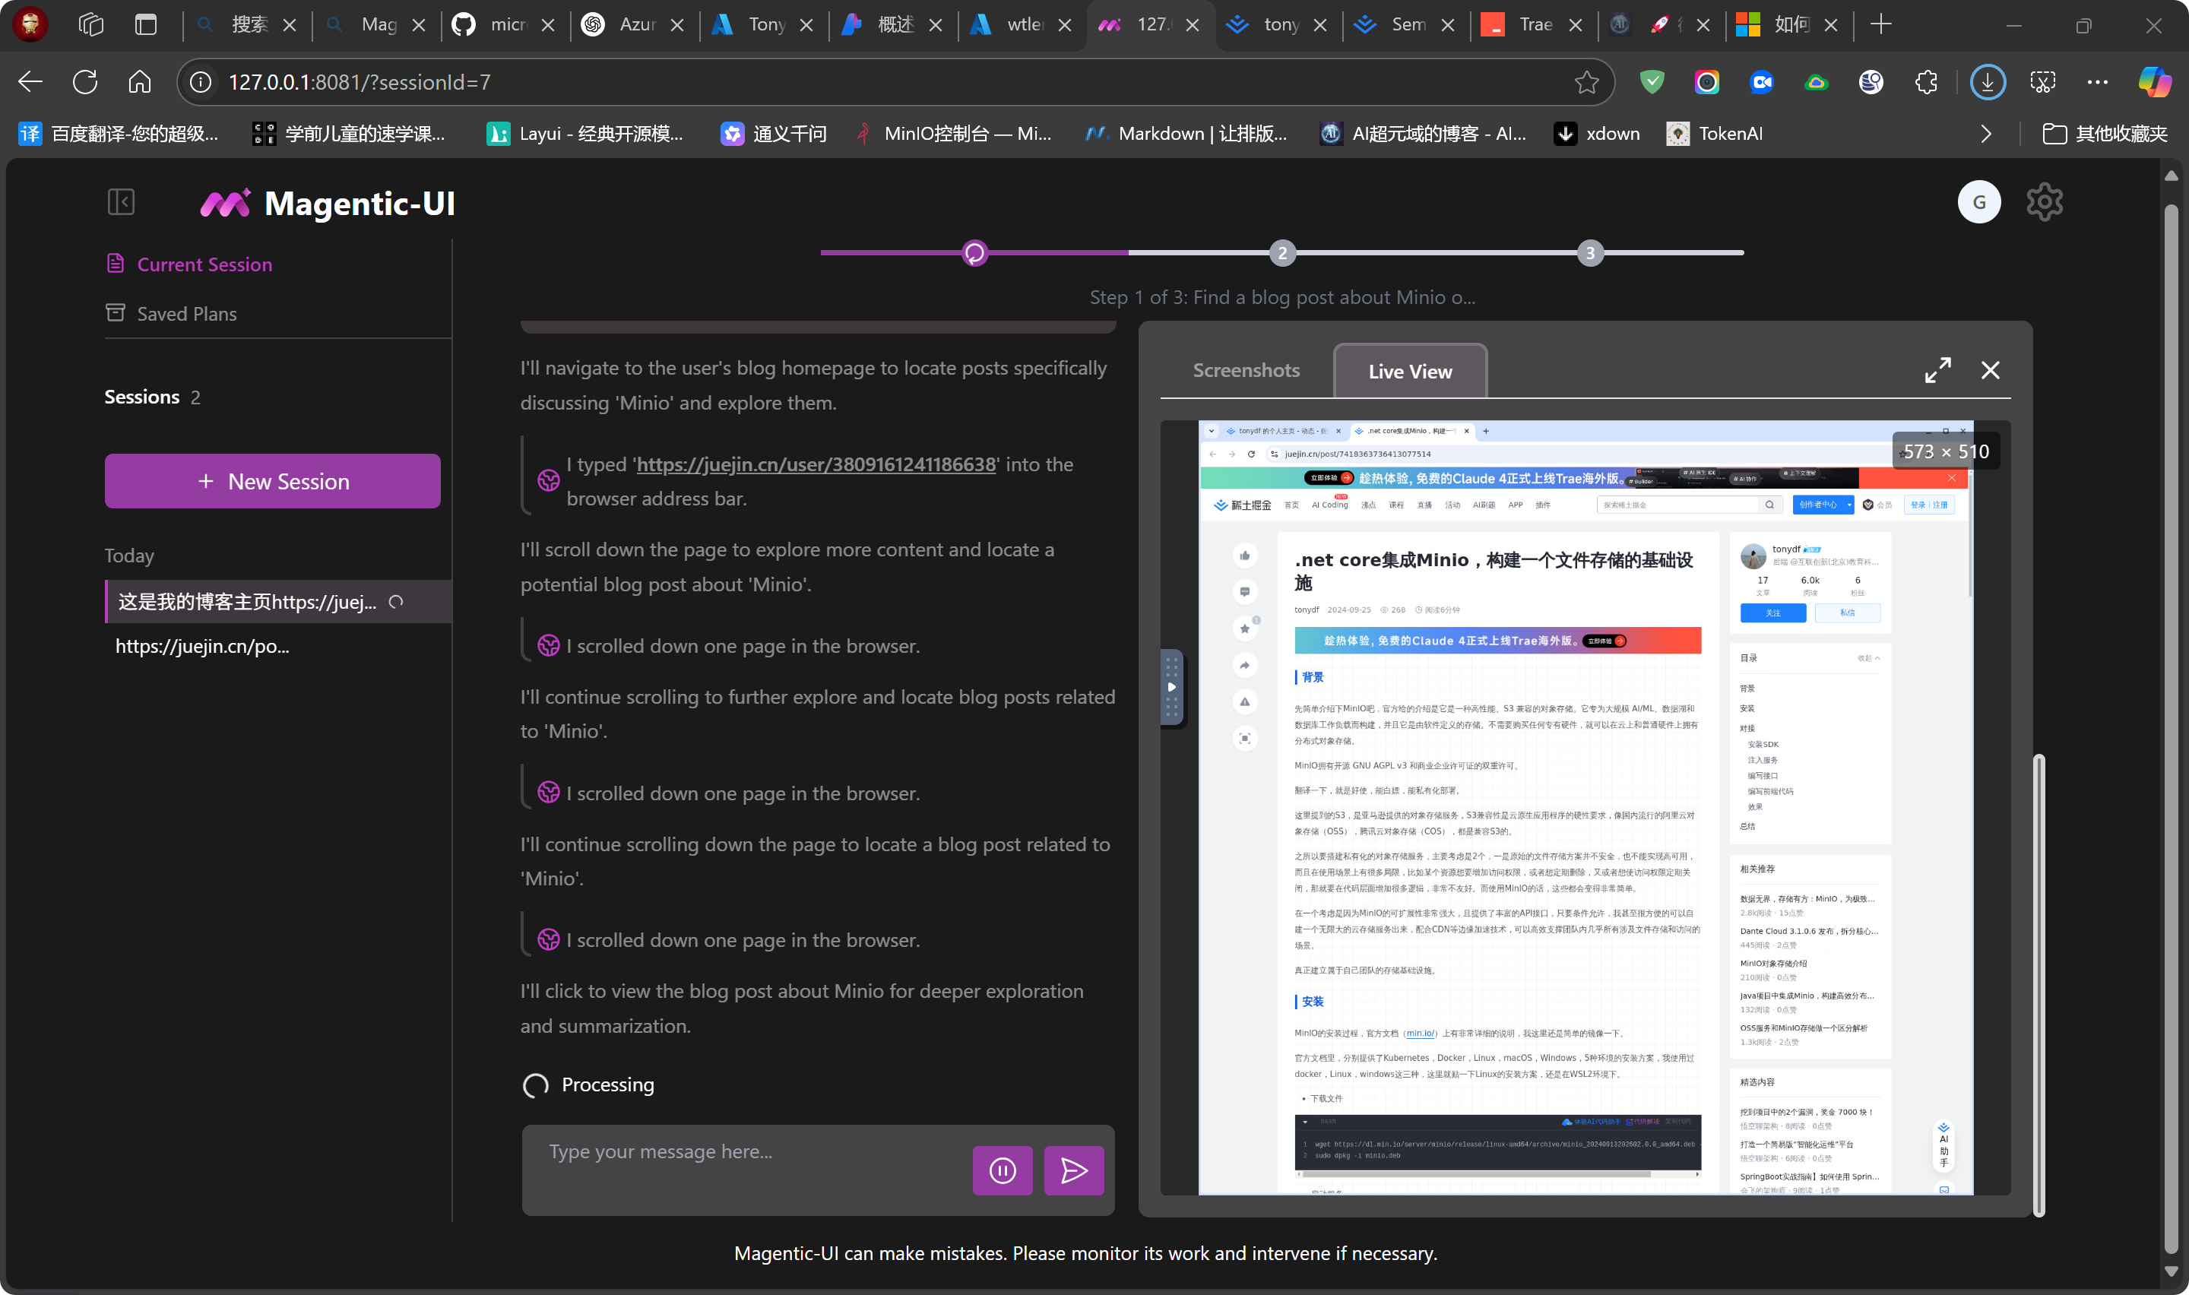Open Saved Plans in the sidebar
This screenshot has width=2189, height=1295.
click(185, 313)
